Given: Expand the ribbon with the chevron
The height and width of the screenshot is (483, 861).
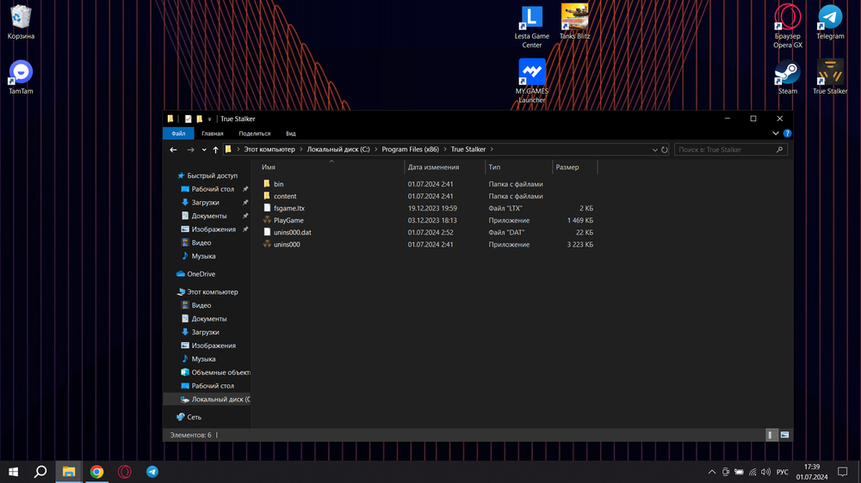Looking at the screenshot, I should [776, 134].
